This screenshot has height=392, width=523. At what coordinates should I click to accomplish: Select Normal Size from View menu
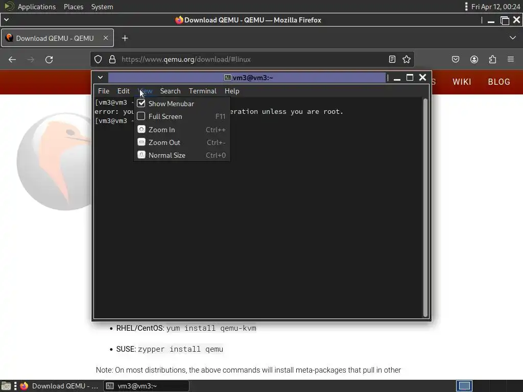(182, 155)
